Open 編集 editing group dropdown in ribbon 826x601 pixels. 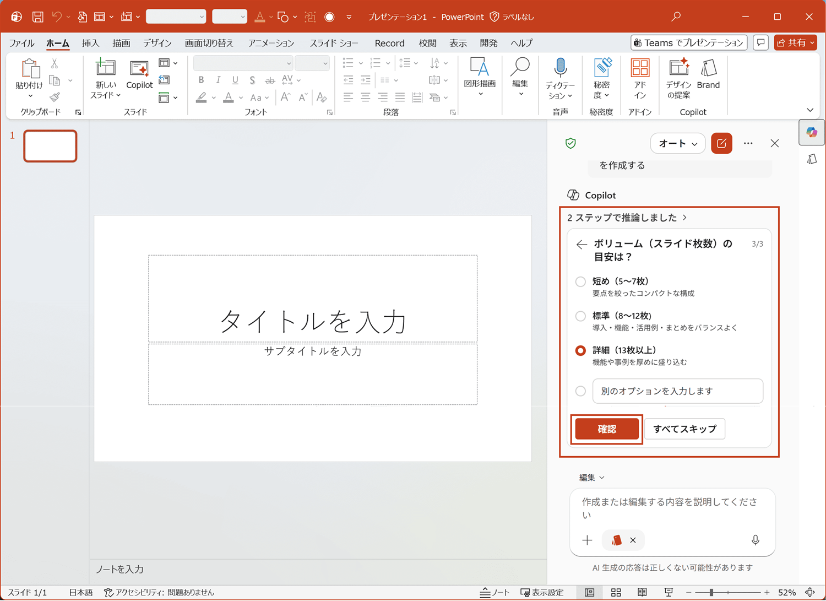[x=520, y=77]
